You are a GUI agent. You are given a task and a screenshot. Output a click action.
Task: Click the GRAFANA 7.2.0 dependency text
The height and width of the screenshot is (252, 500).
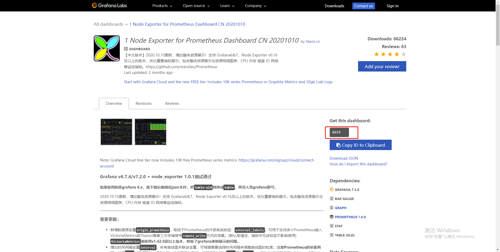(347, 190)
